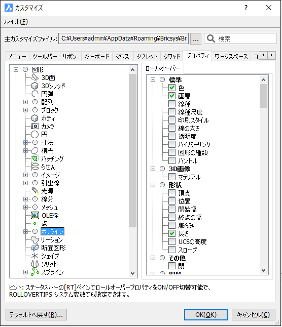282x327 pixels.
Task: Expand the 寸法 tree node
Action: (x=25, y=142)
